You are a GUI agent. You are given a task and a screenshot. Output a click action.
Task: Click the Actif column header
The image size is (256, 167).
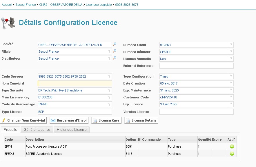[x=232, y=140]
